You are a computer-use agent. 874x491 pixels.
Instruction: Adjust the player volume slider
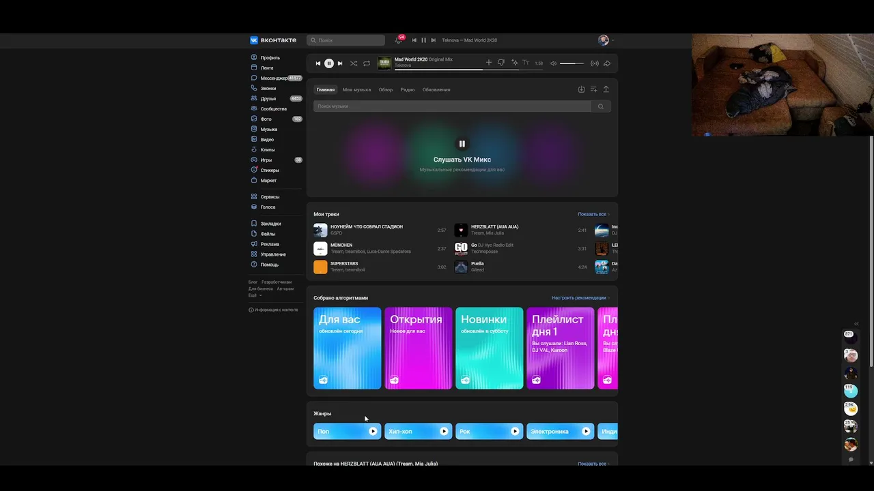pos(572,63)
